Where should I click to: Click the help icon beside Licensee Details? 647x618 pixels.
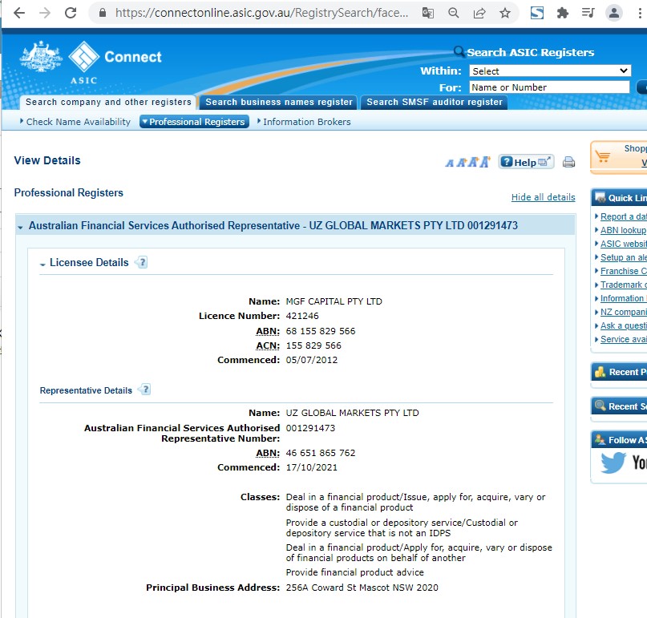pos(142,262)
